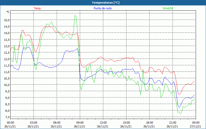Click the 21:00 time axis label
This screenshot has height=129, width=206.
click(x=173, y=123)
